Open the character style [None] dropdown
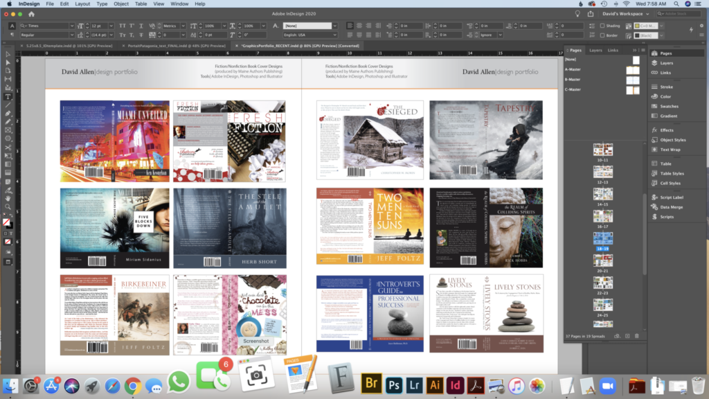This screenshot has width=709, height=399. tap(334, 26)
